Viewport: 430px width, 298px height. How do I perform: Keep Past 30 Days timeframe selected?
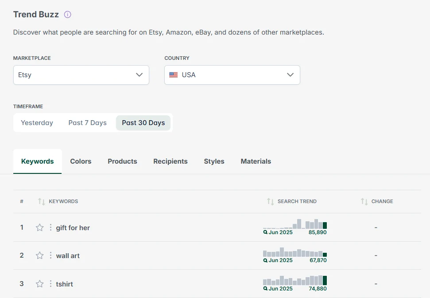143,122
